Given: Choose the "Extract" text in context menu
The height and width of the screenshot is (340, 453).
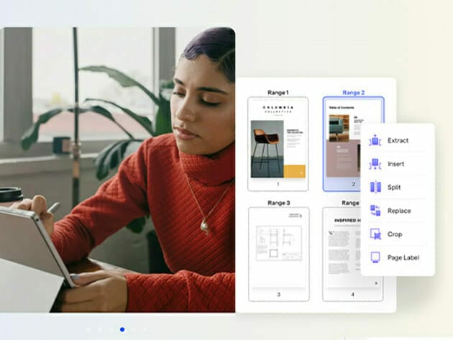Looking at the screenshot, I should coord(398,141).
